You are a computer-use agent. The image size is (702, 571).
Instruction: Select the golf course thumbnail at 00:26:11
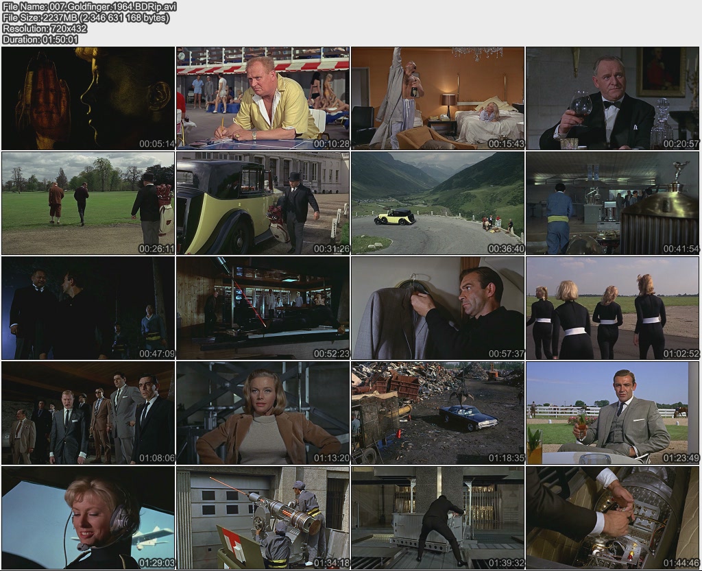pos(88,203)
